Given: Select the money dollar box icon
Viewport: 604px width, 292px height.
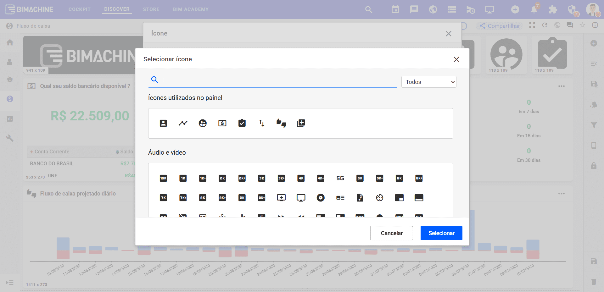Looking at the screenshot, I should [x=222, y=123].
